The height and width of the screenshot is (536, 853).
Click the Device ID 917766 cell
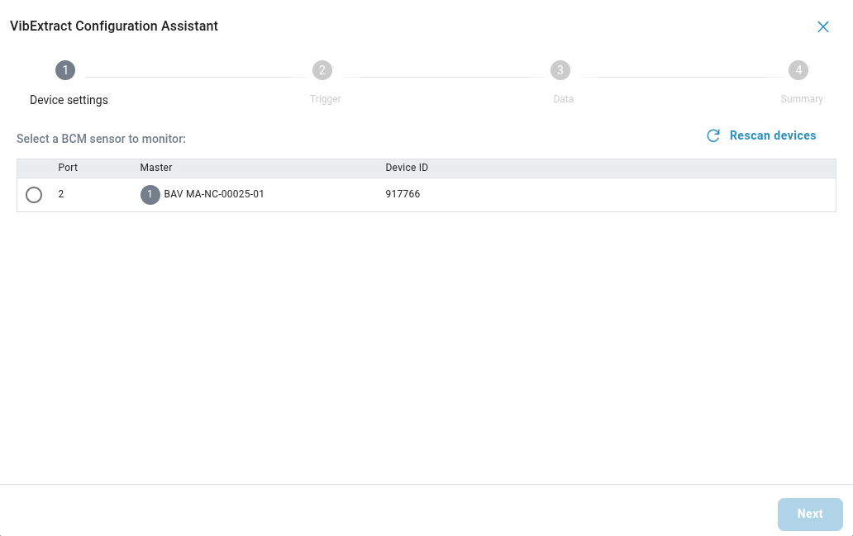pyautogui.click(x=403, y=195)
